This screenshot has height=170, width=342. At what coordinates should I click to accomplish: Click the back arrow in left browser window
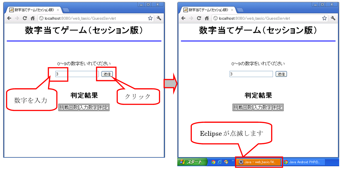(x=9, y=18)
